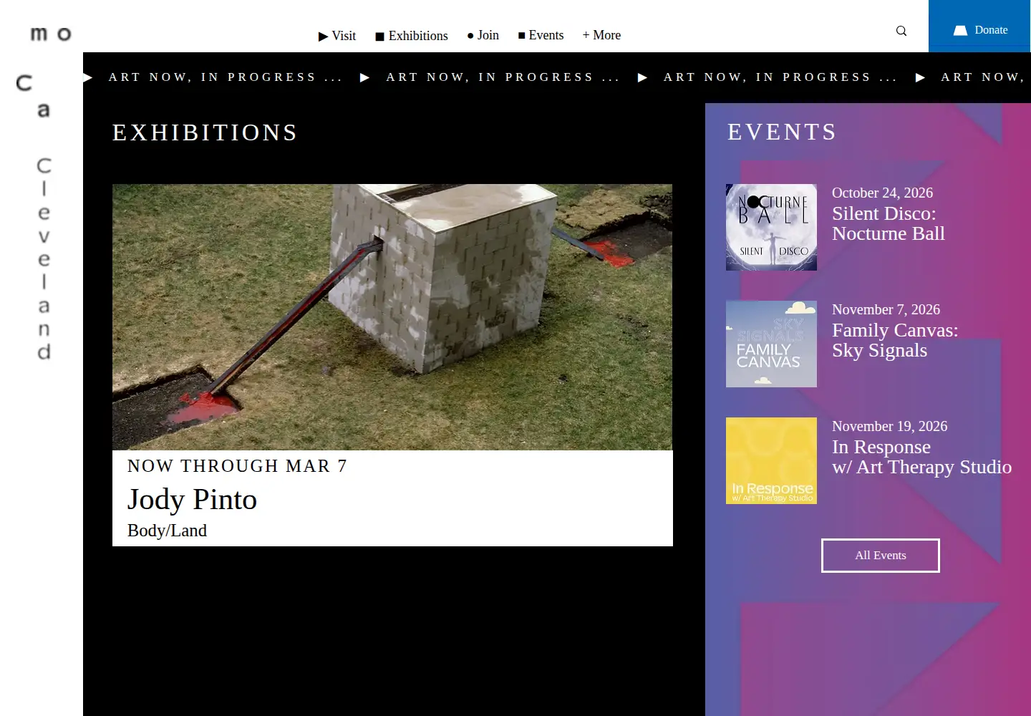
Task: Click the first ART NOW, IN PROGRESS ticker
Action: 225,77
